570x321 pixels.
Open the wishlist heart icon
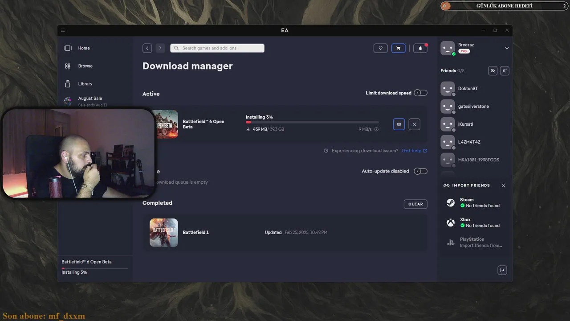380,48
